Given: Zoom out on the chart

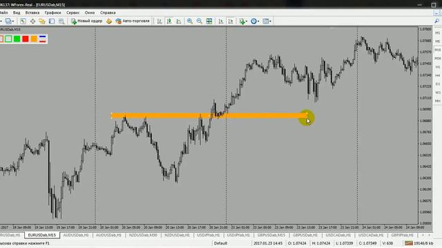Looking at the screenshot, I should click(x=200, y=21).
